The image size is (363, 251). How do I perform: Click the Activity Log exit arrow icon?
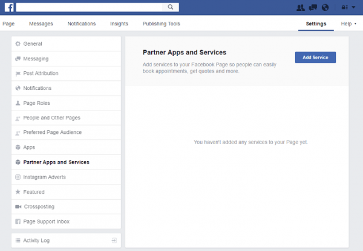(114, 240)
